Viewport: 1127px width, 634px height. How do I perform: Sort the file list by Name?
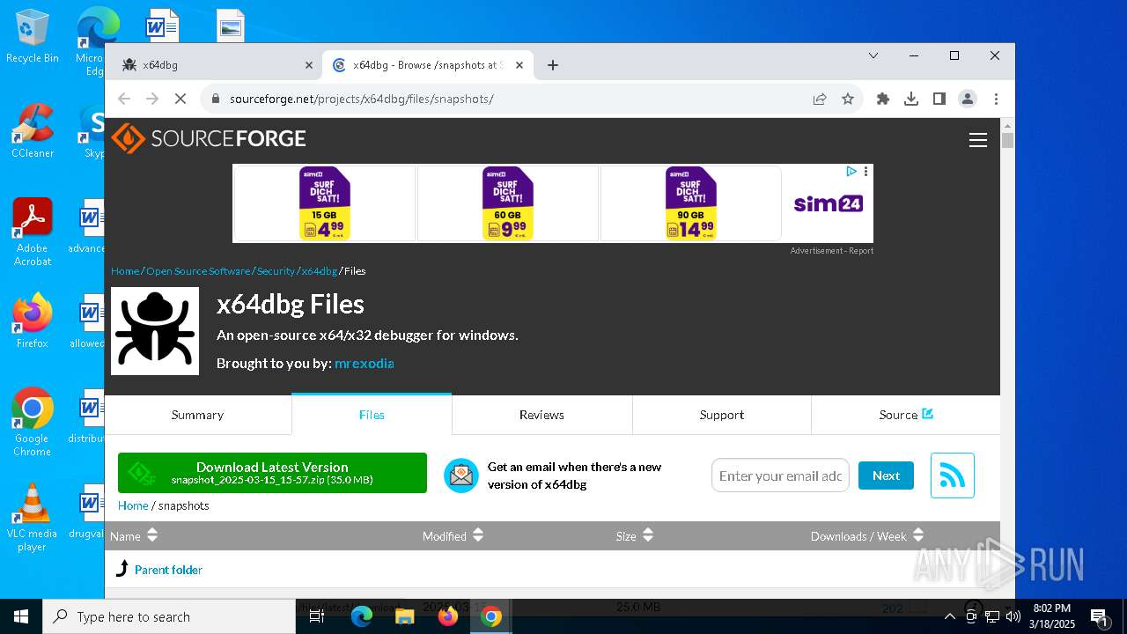(134, 535)
